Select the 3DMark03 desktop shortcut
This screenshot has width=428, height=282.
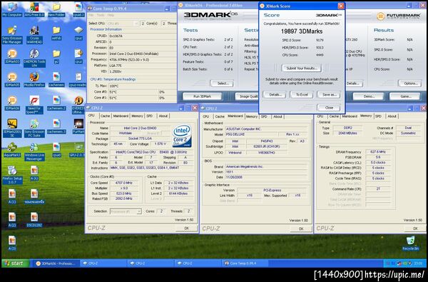[x=12, y=56]
